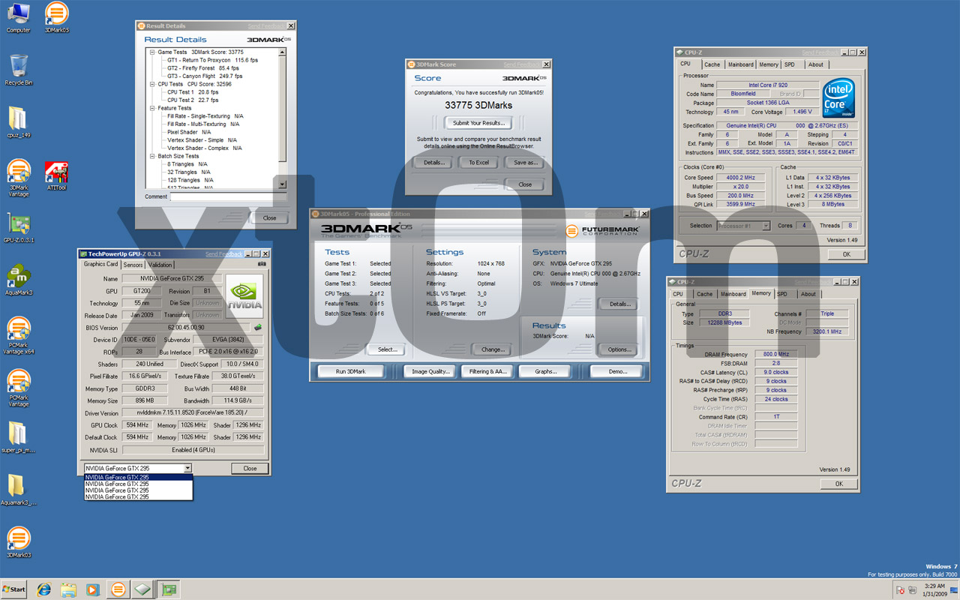Click Send Feedback link in GPU-Z title bar
Viewport: 960px width, 600px height.
tap(223, 254)
